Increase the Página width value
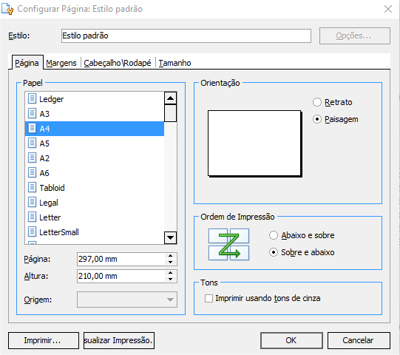This screenshot has height=355, width=400. tap(170, 256)
